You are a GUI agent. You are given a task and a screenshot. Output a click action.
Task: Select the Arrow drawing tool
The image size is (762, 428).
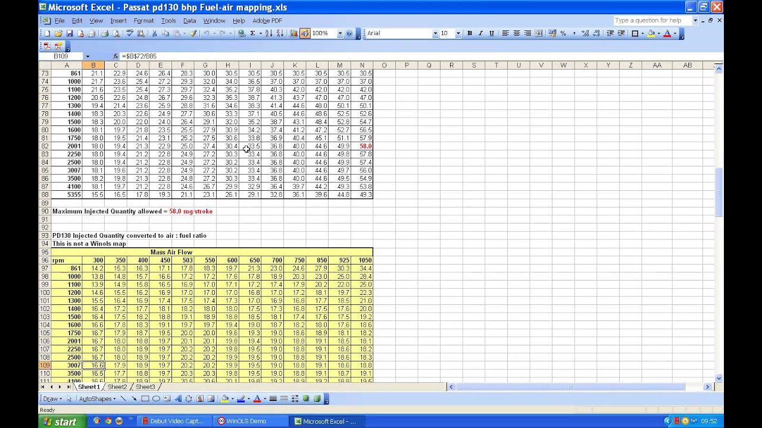tap(134, 399)
